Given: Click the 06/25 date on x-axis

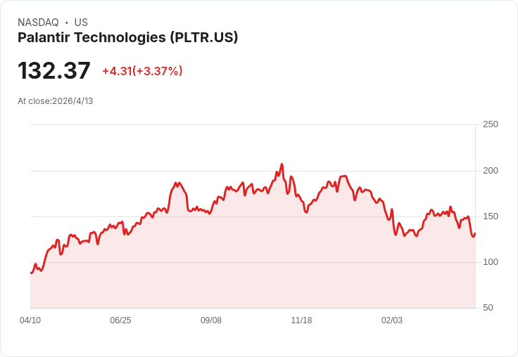Looking at the screenshot, I should 120,320.
